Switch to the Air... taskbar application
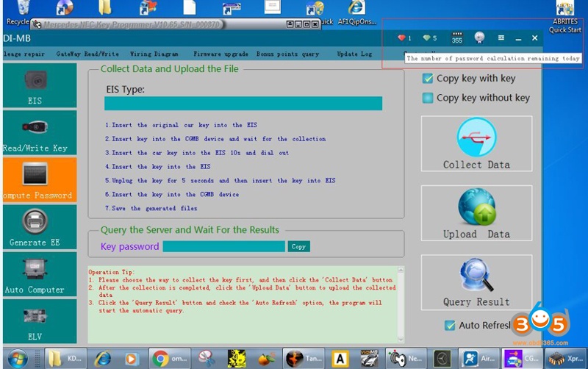The width and height of the screenshot is (588, 369). click(x=479, y=359)
